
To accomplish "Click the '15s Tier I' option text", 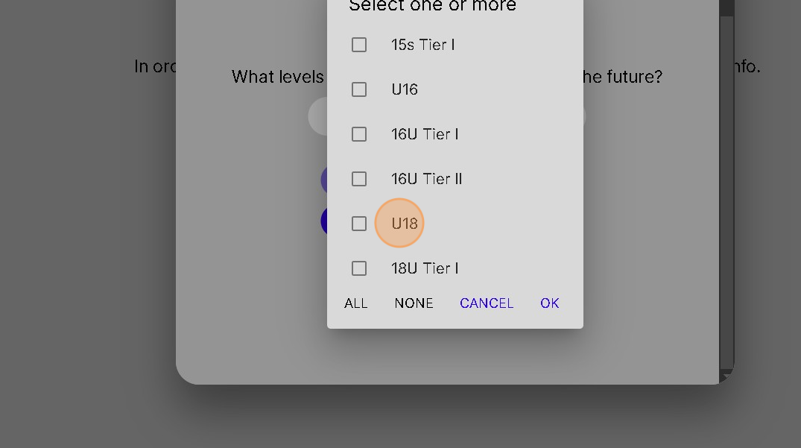I will click(x=422, y=45).
